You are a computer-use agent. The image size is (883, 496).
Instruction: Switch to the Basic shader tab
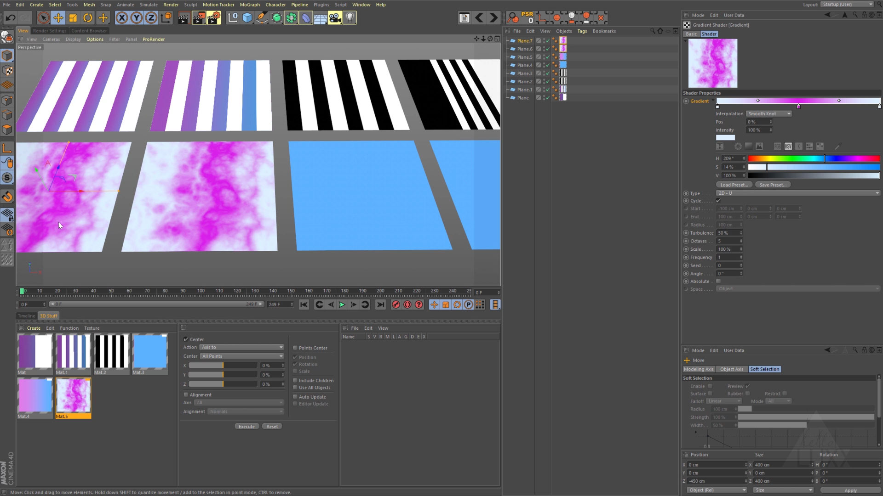[x=691, y=34]
